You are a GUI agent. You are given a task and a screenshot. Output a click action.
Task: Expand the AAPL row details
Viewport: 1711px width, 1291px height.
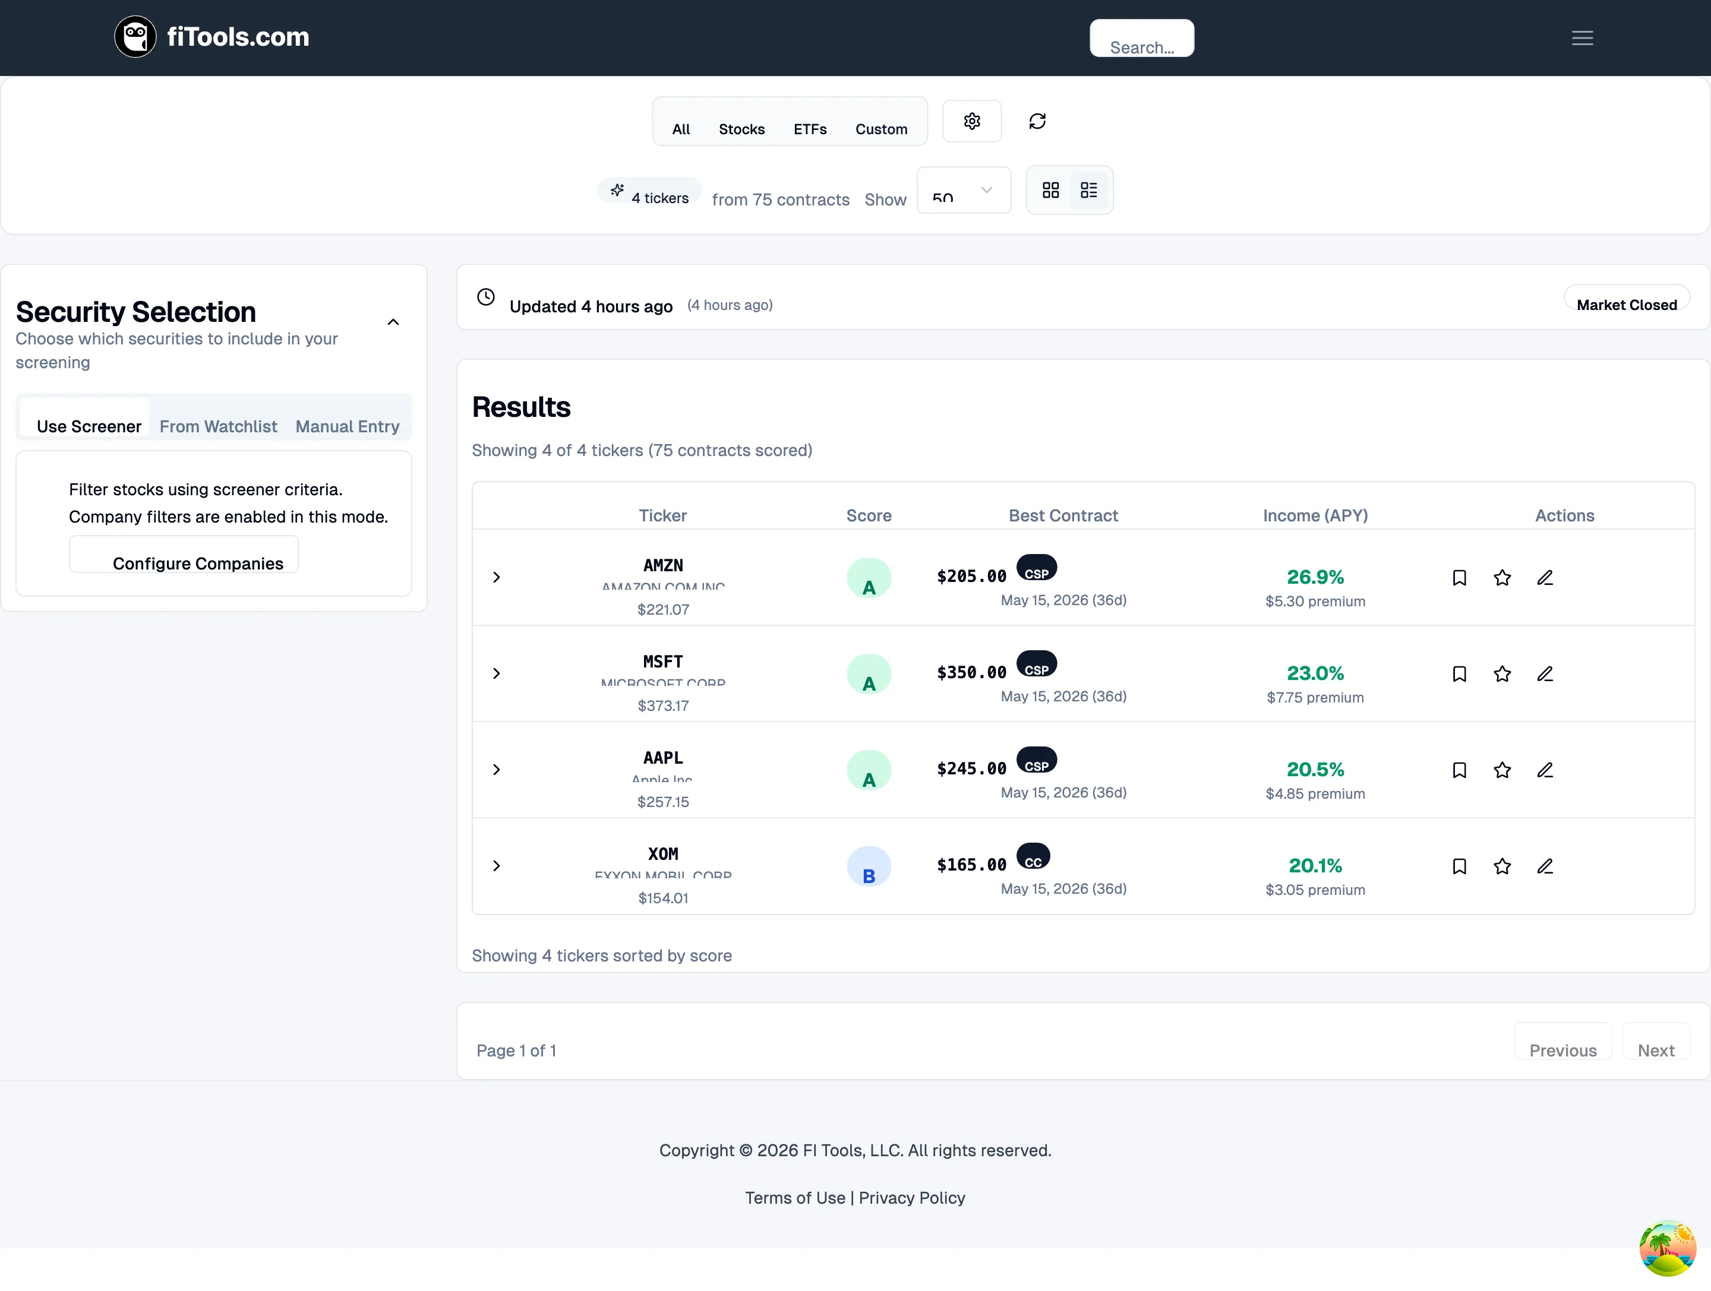click(x=497, y=770)
